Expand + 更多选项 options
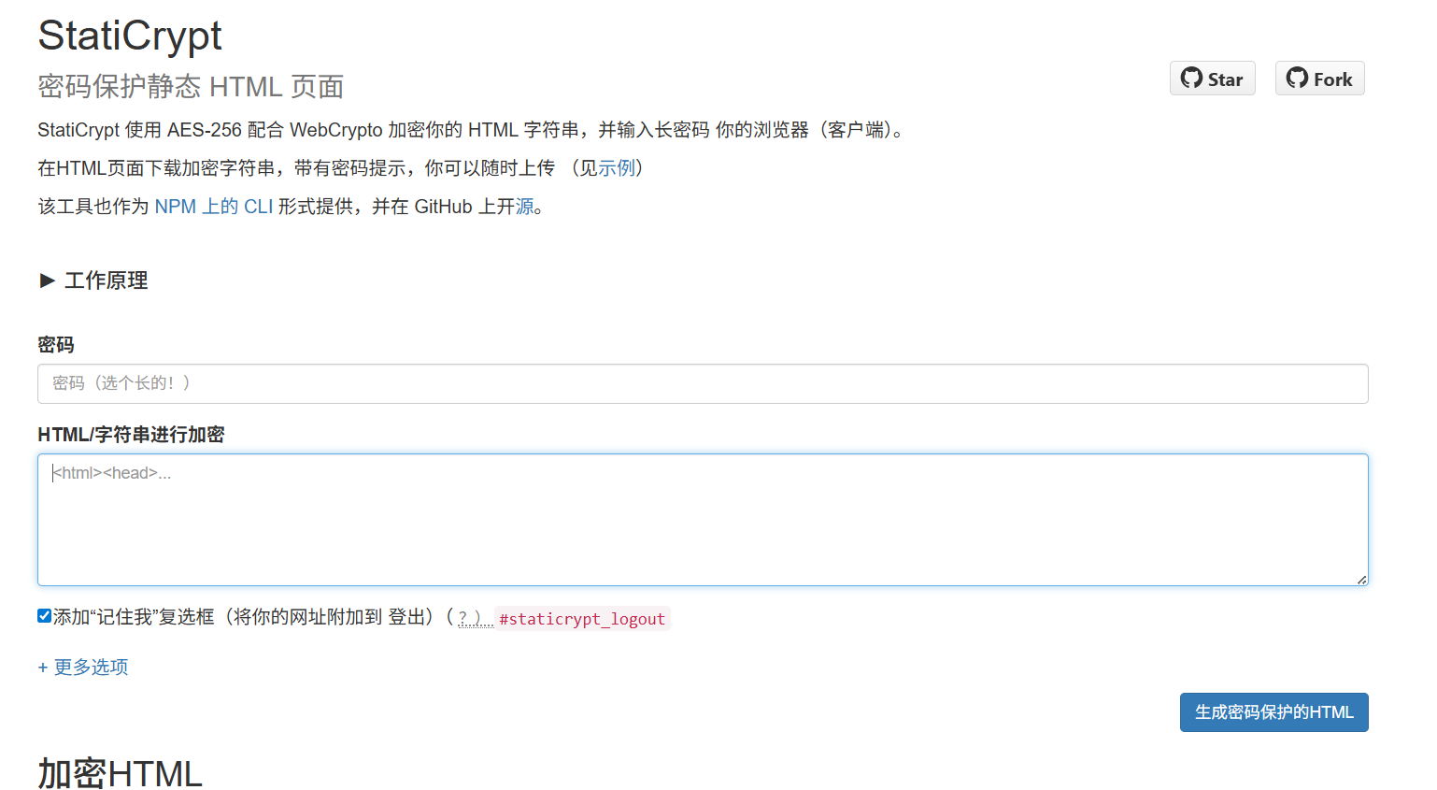1437x790 pixels. 83,667
